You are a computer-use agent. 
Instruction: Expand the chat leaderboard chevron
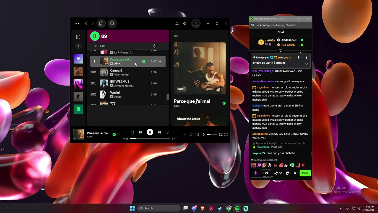pyautogui.click(x=281, y=51)
